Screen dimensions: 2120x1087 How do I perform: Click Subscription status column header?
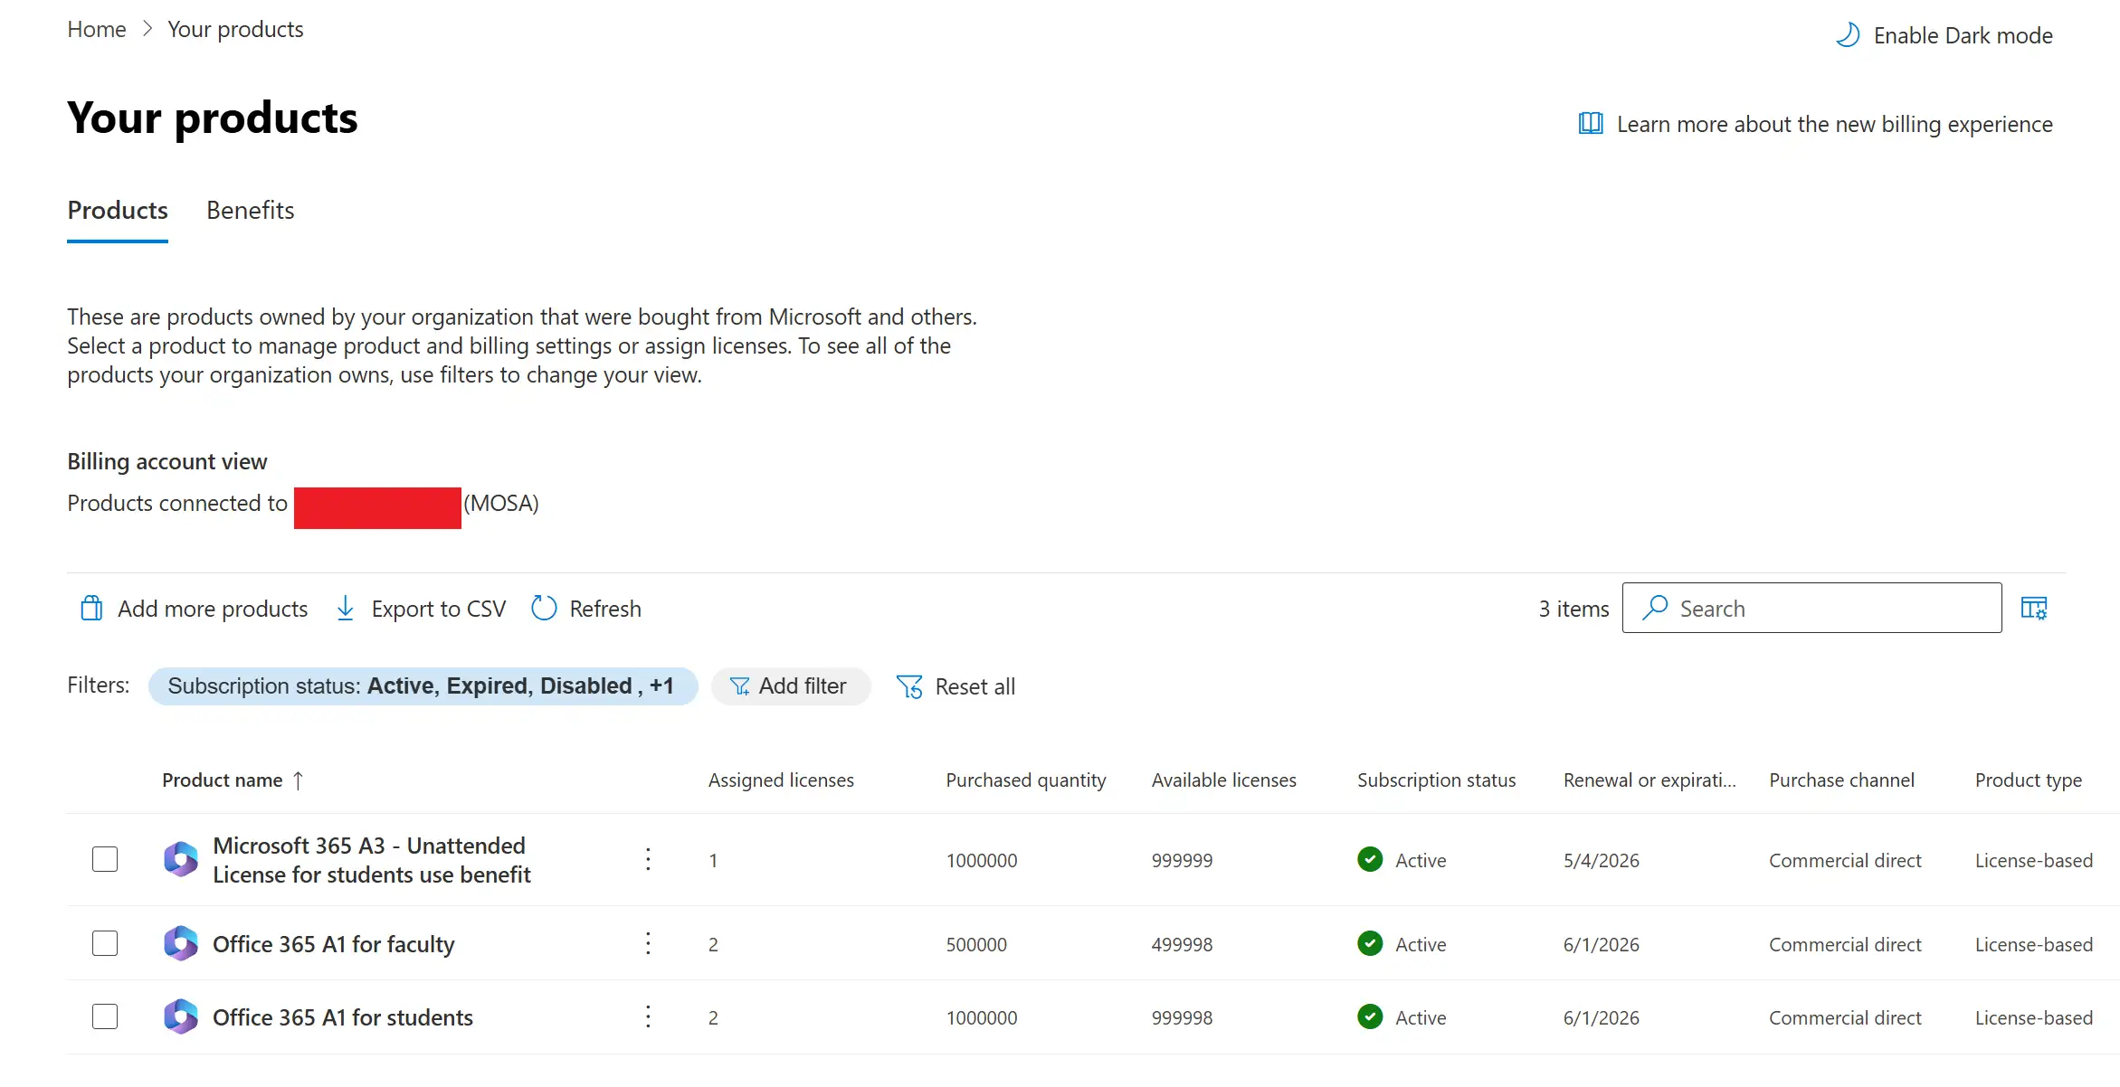pyautogui.click(x=1436, y=780)
